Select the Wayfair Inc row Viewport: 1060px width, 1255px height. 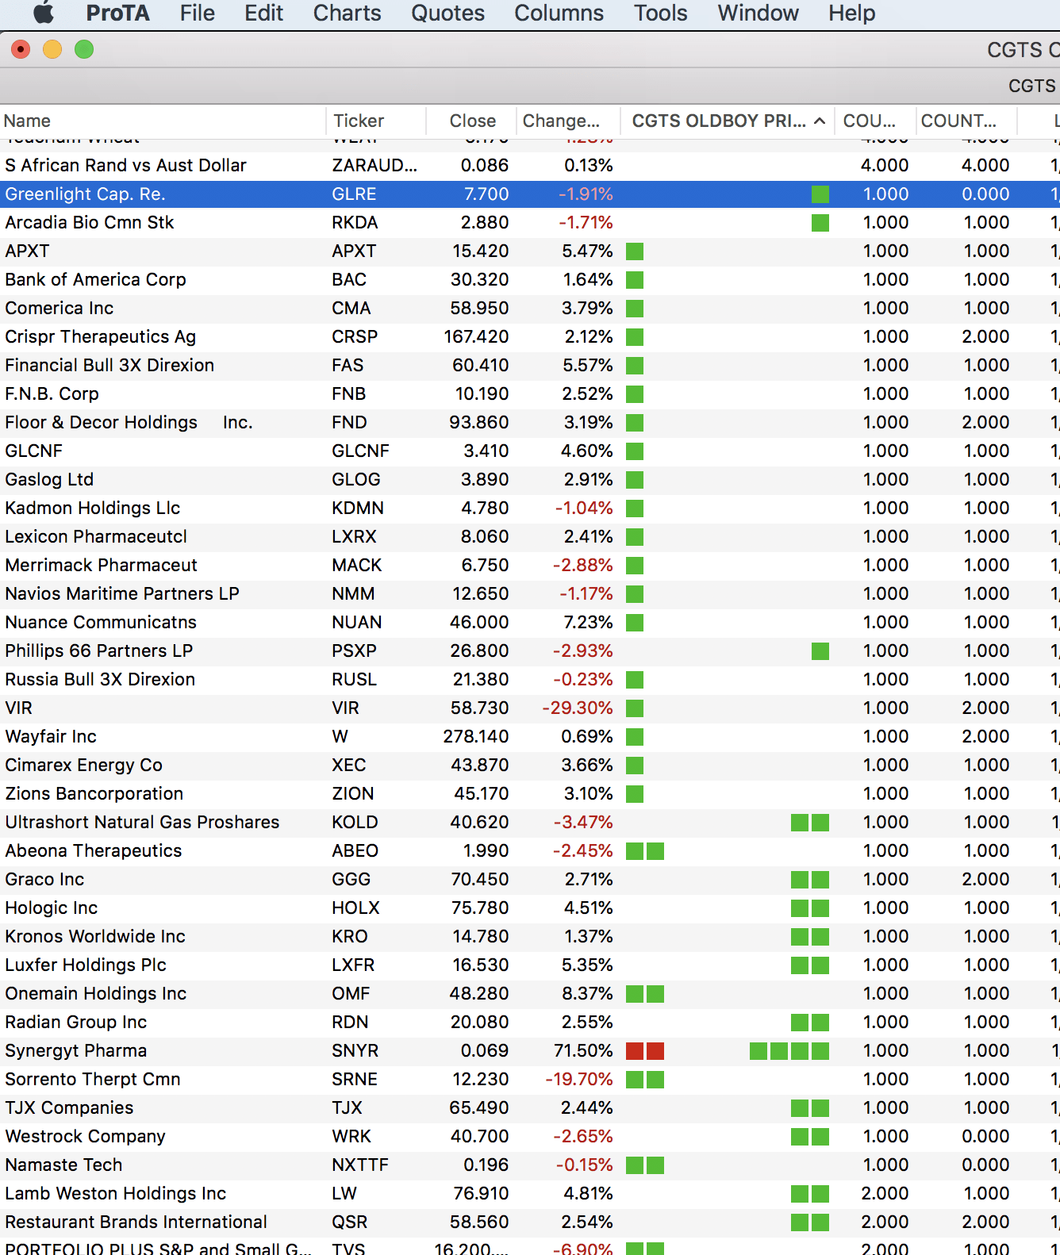click(530, 737)
